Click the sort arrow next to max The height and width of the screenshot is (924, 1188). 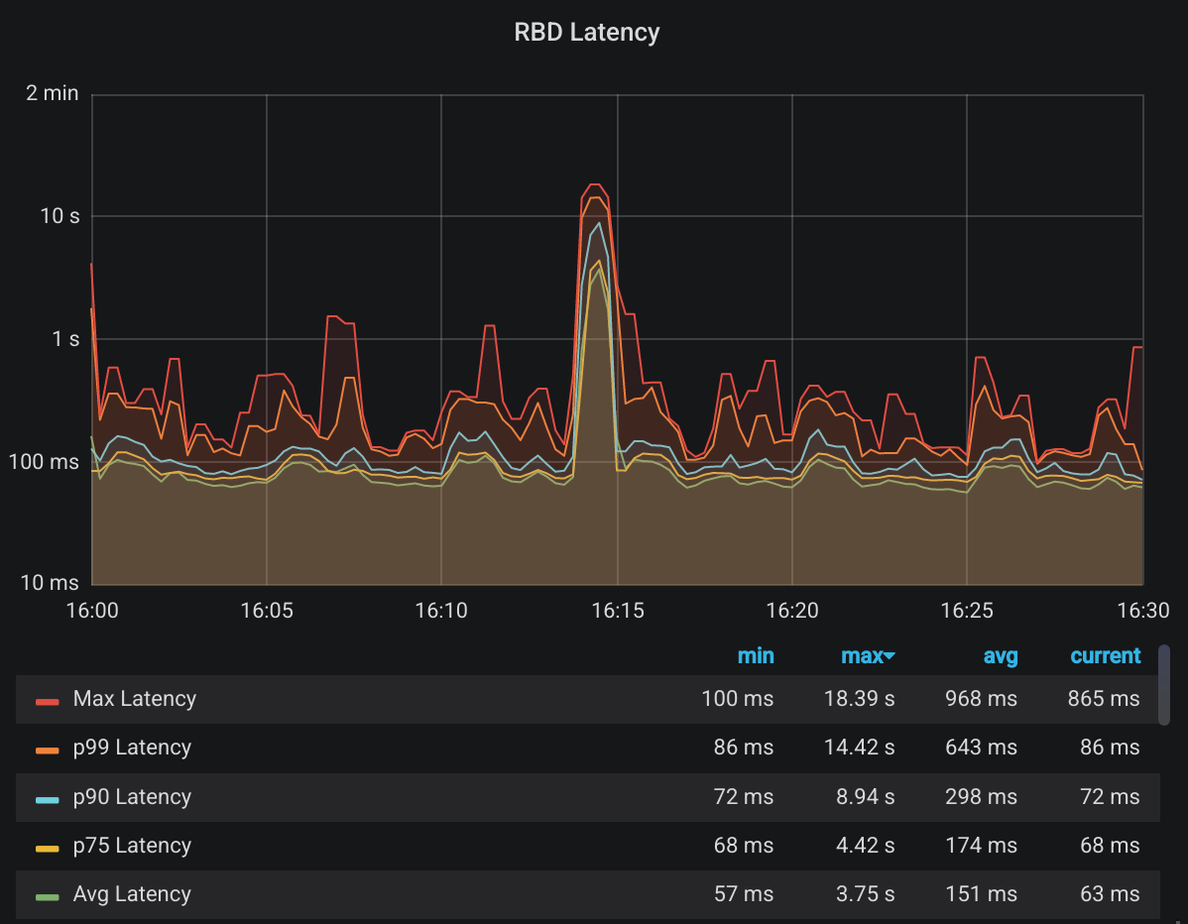coord(891,656)
